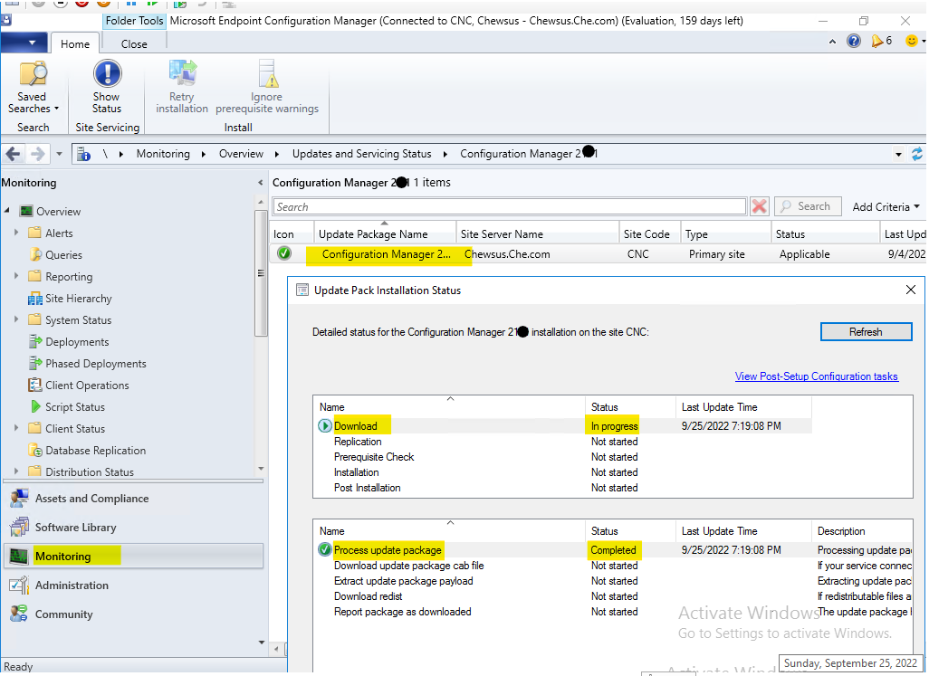Click the navigation tree vertical scrollbar
This screenshot has width=929, height=676.
261,272
